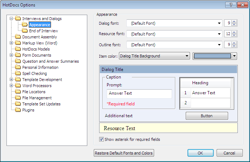Toggle Show asterisk for required fields
Viewport: 250px width, 162px height.
(x=101, y=139)
